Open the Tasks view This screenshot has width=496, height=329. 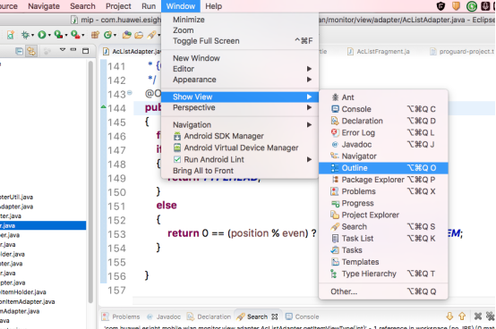(x=383, y=250)
